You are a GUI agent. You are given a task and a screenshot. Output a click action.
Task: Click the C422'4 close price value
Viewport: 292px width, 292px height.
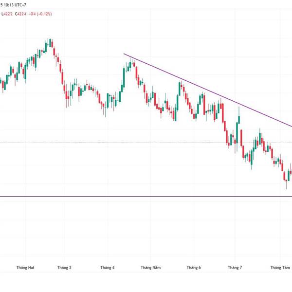click(20, 14)
